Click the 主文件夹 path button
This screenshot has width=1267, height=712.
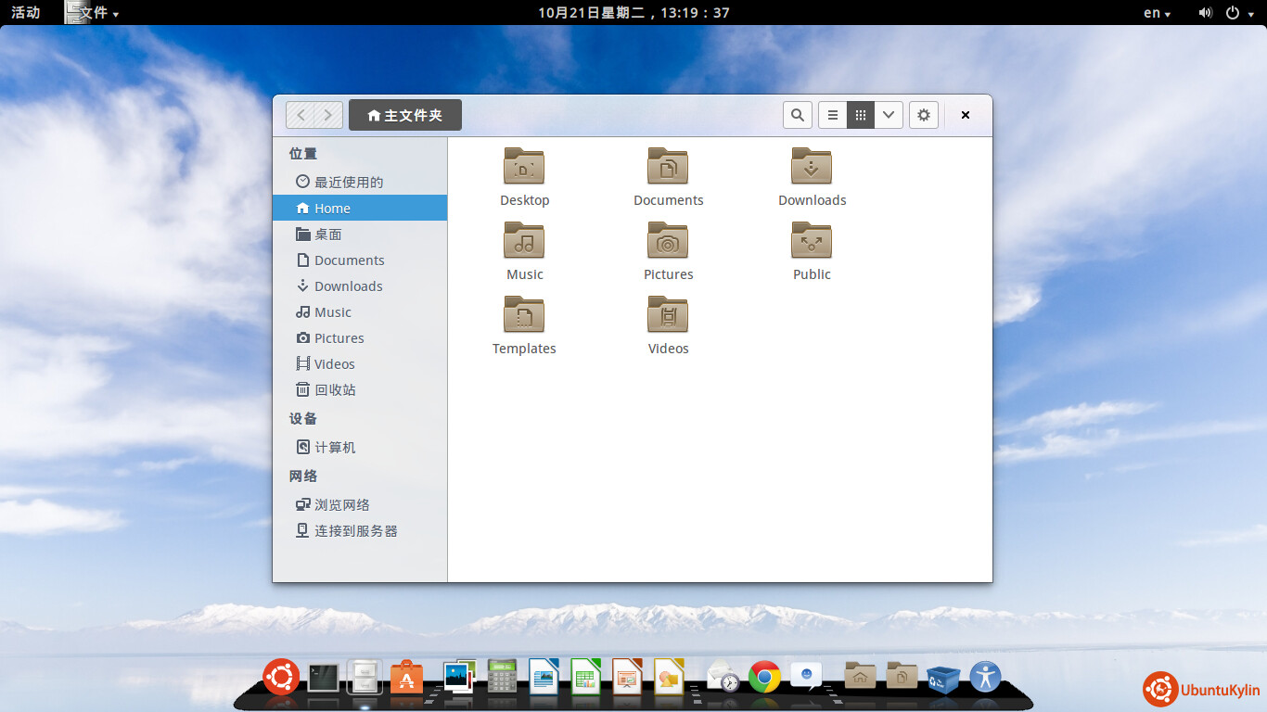405,115
